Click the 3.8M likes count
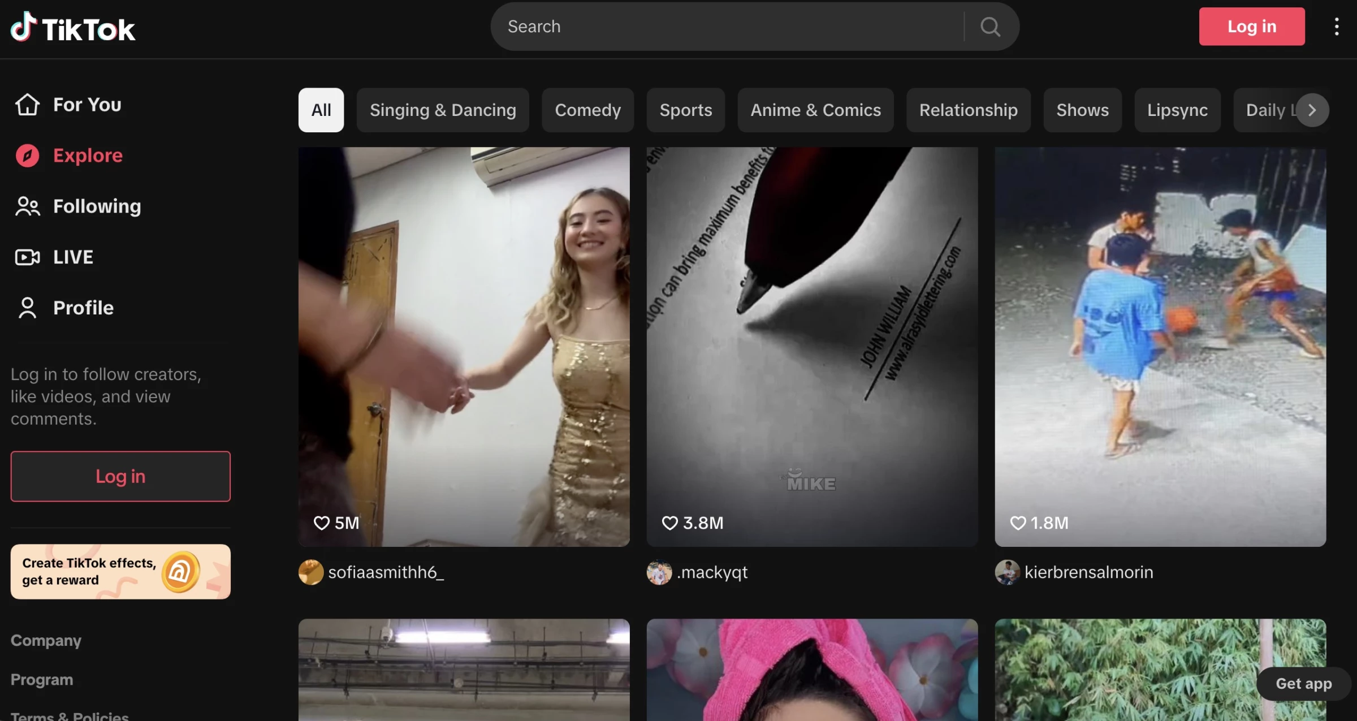 coord(703,523)
